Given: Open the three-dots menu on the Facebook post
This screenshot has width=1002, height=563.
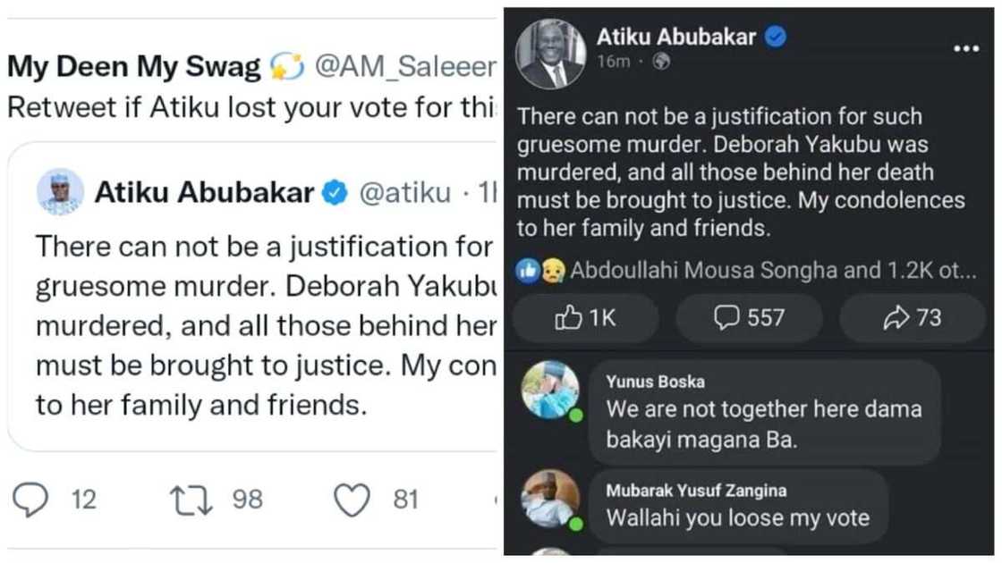Looking at the screenshot, I should click(x=965, y=49).
